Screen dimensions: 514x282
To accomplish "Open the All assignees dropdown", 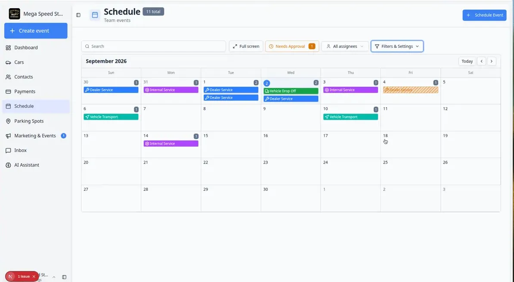I will pyautogui.click(x=345, y=46).
